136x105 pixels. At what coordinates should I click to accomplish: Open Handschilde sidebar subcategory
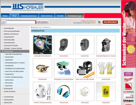[x=9, y=57]
